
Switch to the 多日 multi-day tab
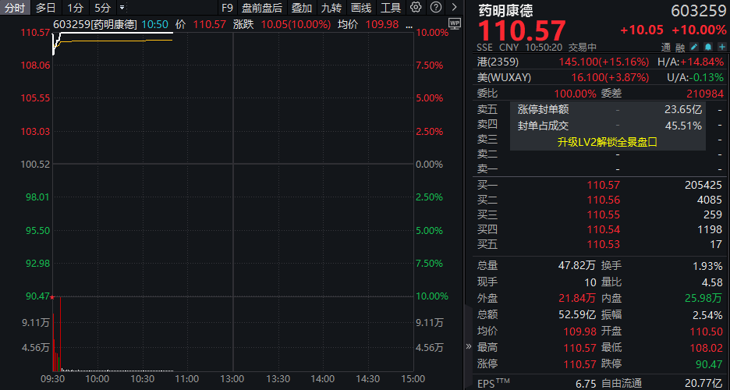tap(46, 8)
